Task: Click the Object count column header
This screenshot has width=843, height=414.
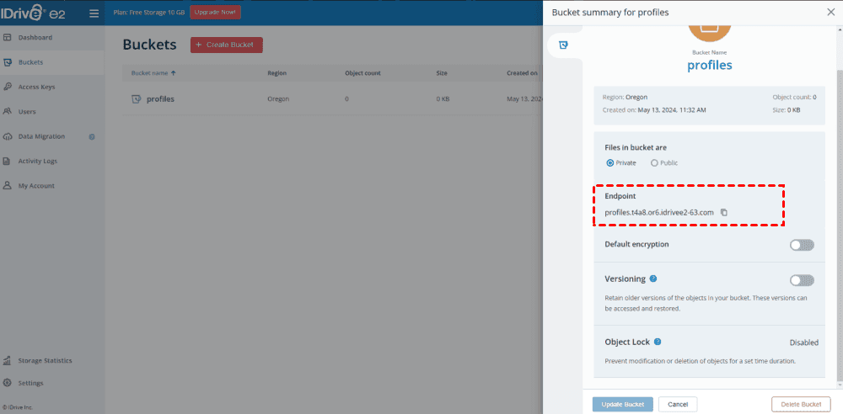Action: click(362, 73)
